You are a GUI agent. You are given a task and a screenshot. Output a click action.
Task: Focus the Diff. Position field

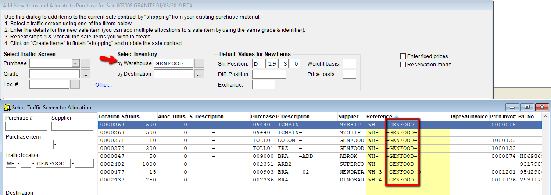click(x=269, y=74)
